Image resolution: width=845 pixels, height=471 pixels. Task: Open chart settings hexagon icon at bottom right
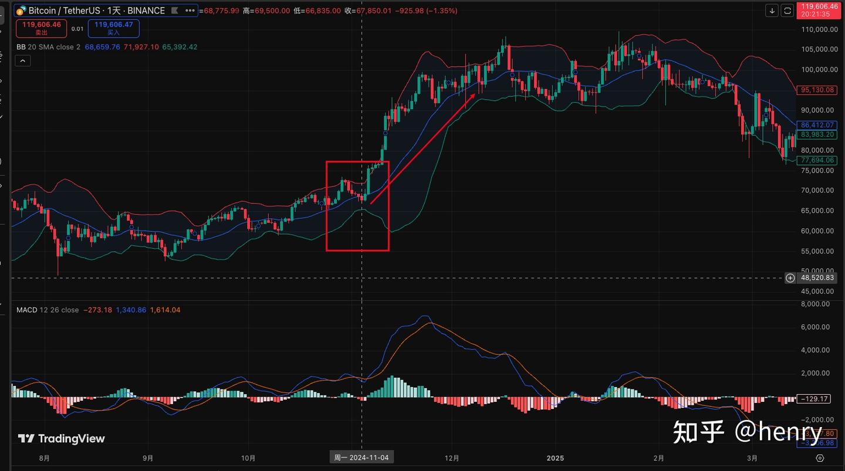(820, 458)
